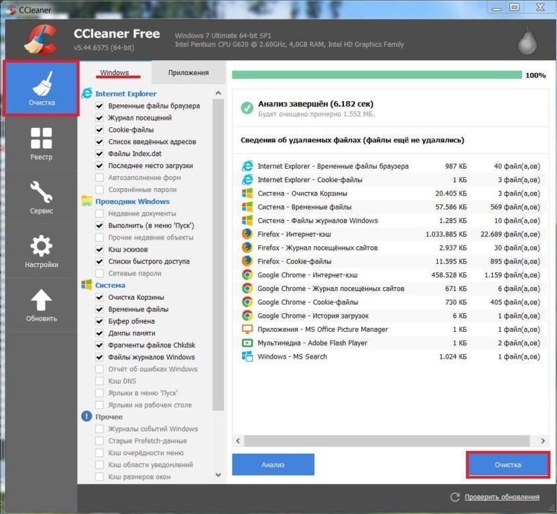Open the Очистка (Cleaner) section
Screen dimensions: 557x514
pos(41,88)
